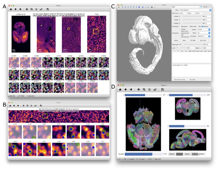Select the pan tool in window D toolbar
This screenshot has width=218, height=170.
(139, 90)
